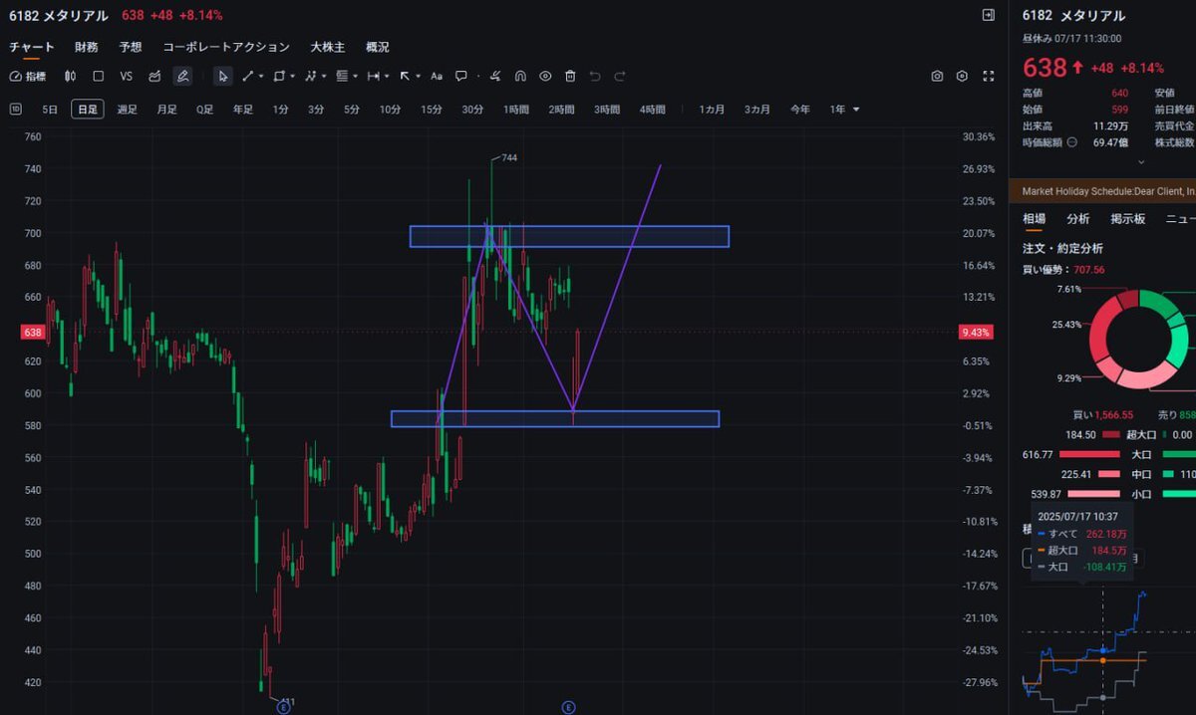This screenshot has width=1196, height=715.
Task: Open the 分析 side panel tab
Action: point(1078,219)
